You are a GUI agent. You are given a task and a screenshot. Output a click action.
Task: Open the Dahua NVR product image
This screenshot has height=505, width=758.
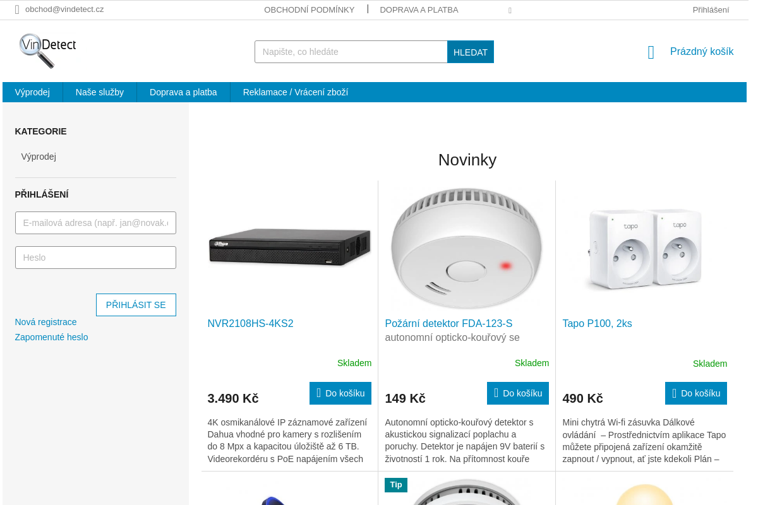pos(289,246)
